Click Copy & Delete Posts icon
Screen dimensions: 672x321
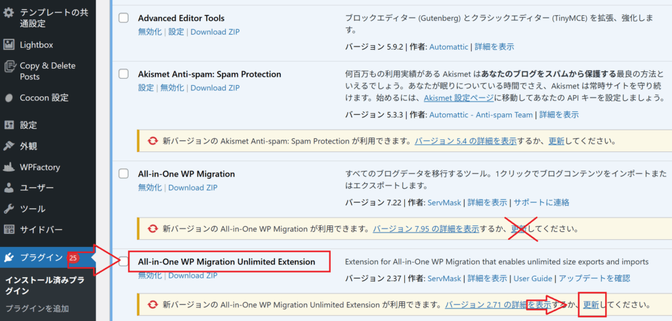(x=9, y=66)
